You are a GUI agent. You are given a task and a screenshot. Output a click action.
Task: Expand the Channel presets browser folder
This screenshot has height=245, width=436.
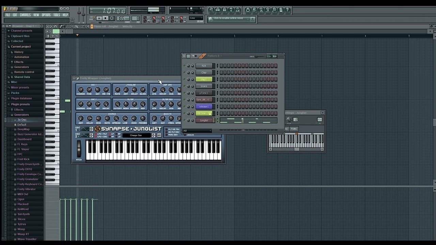(x=21, y=31)
